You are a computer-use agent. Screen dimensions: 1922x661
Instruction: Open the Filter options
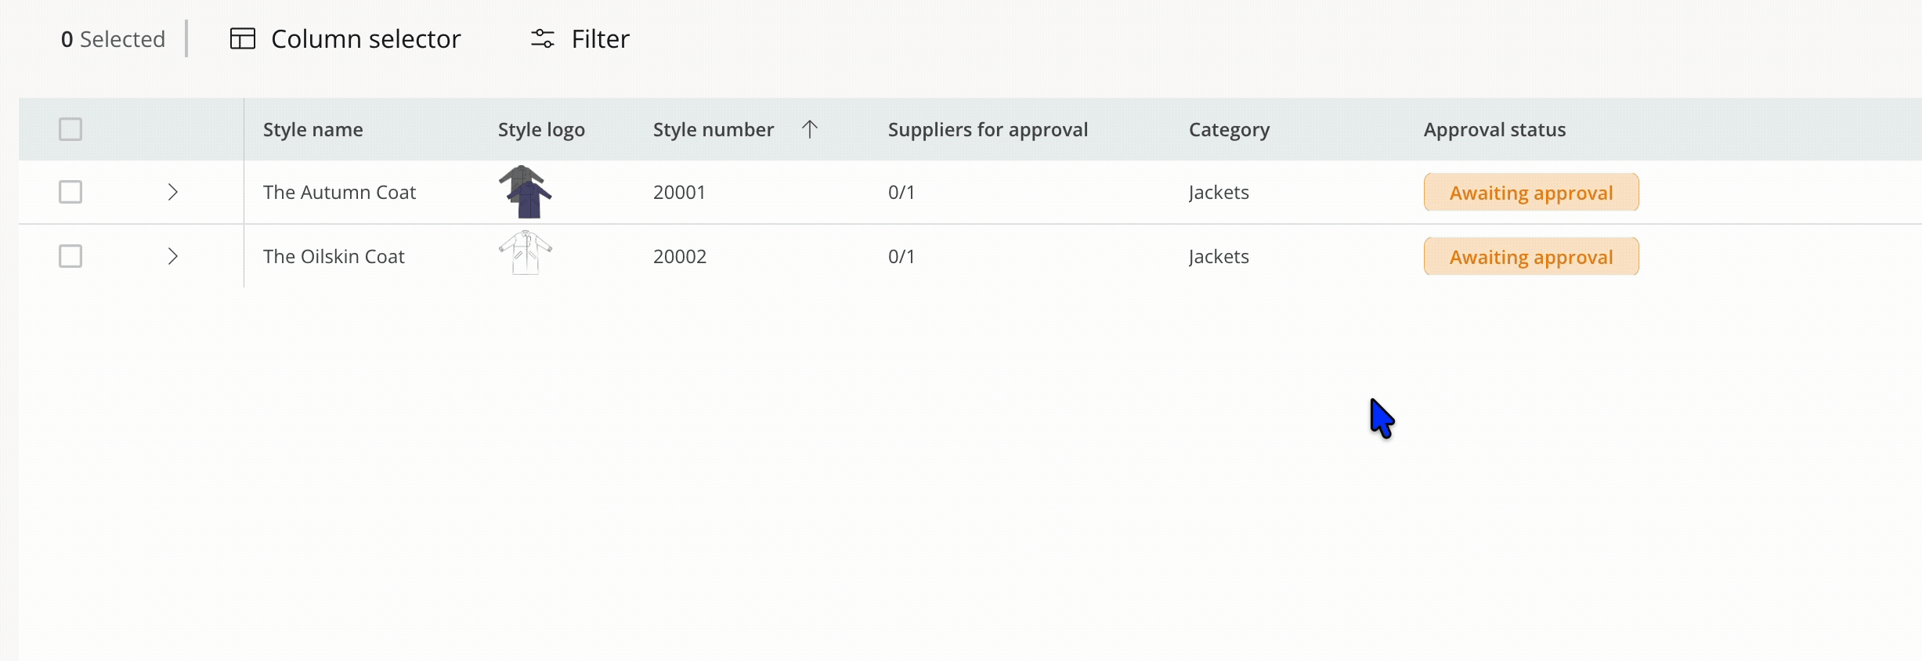pyautogui.click(x=600, y=39)
